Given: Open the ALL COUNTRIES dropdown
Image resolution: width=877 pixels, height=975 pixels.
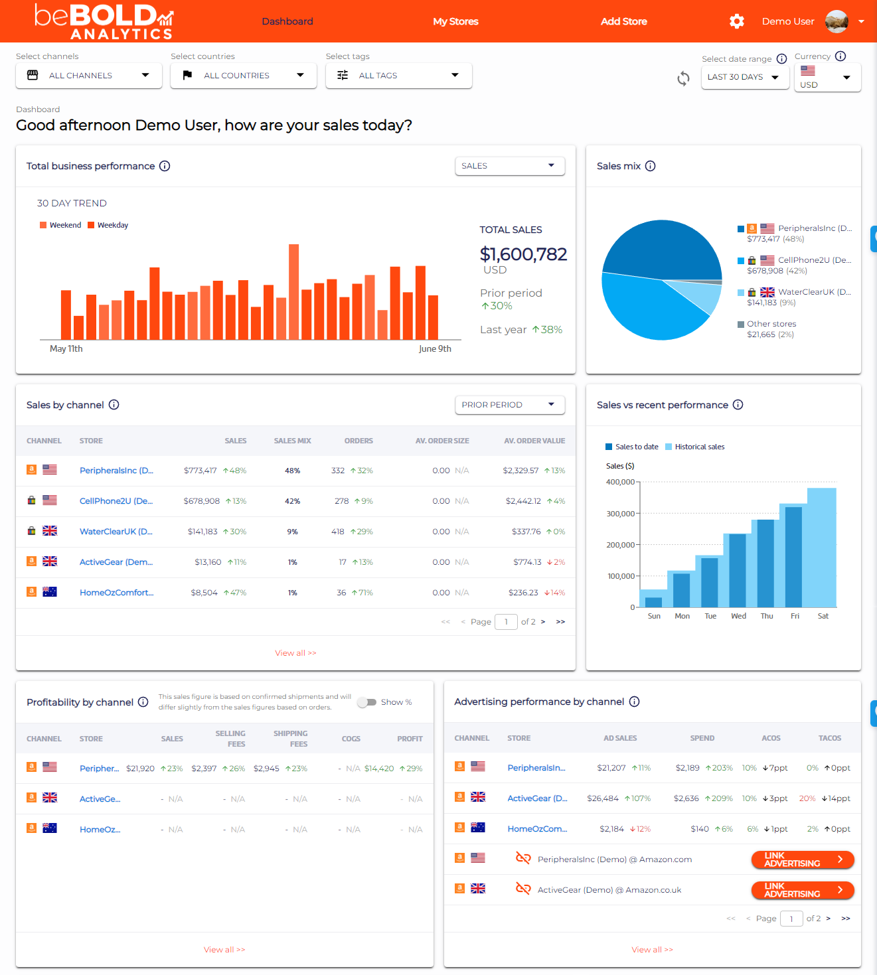Looking at the screenshot, I should click(244, 76).
